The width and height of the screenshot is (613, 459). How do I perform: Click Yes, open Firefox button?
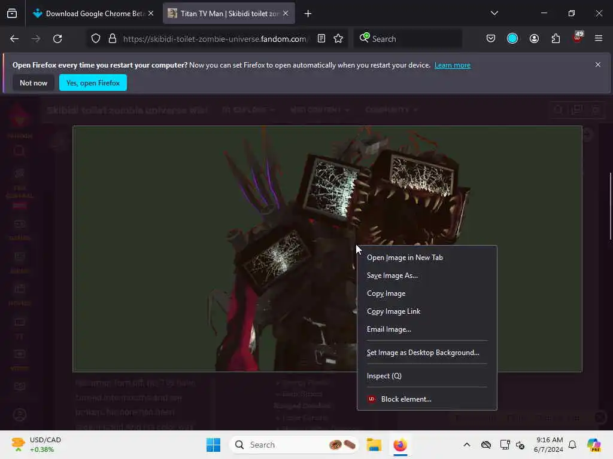pos(93,82)
